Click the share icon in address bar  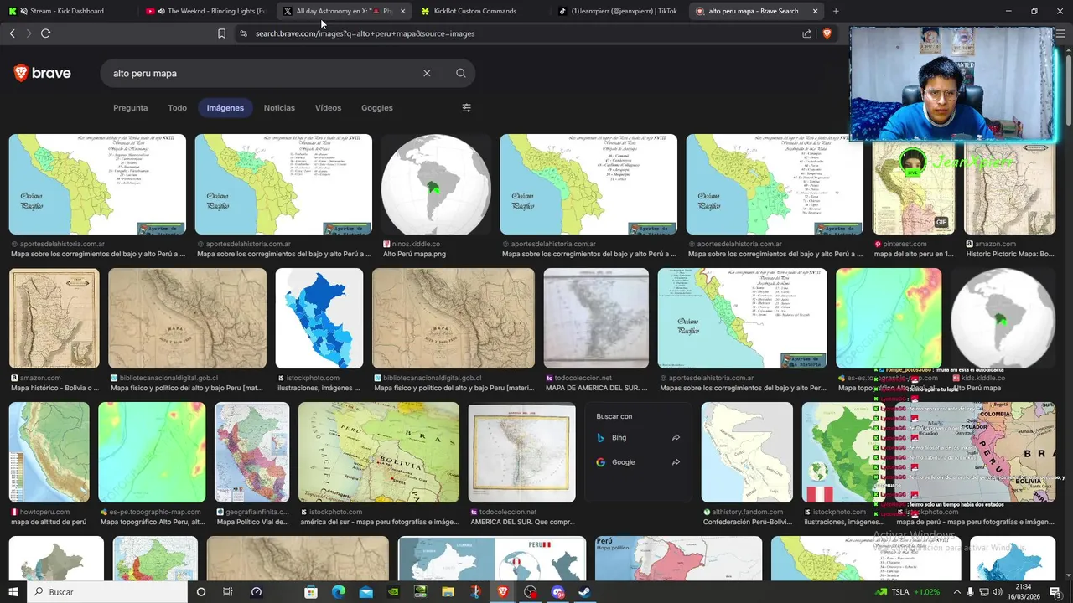[x=806, y=33]
